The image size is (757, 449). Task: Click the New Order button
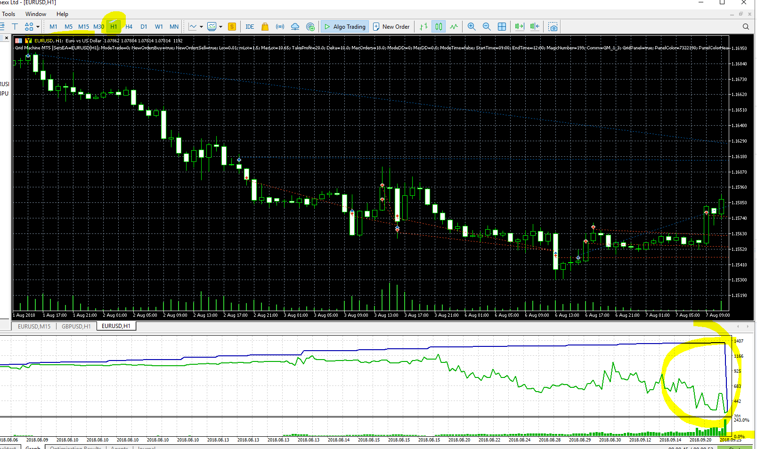[x=391, y=27]
